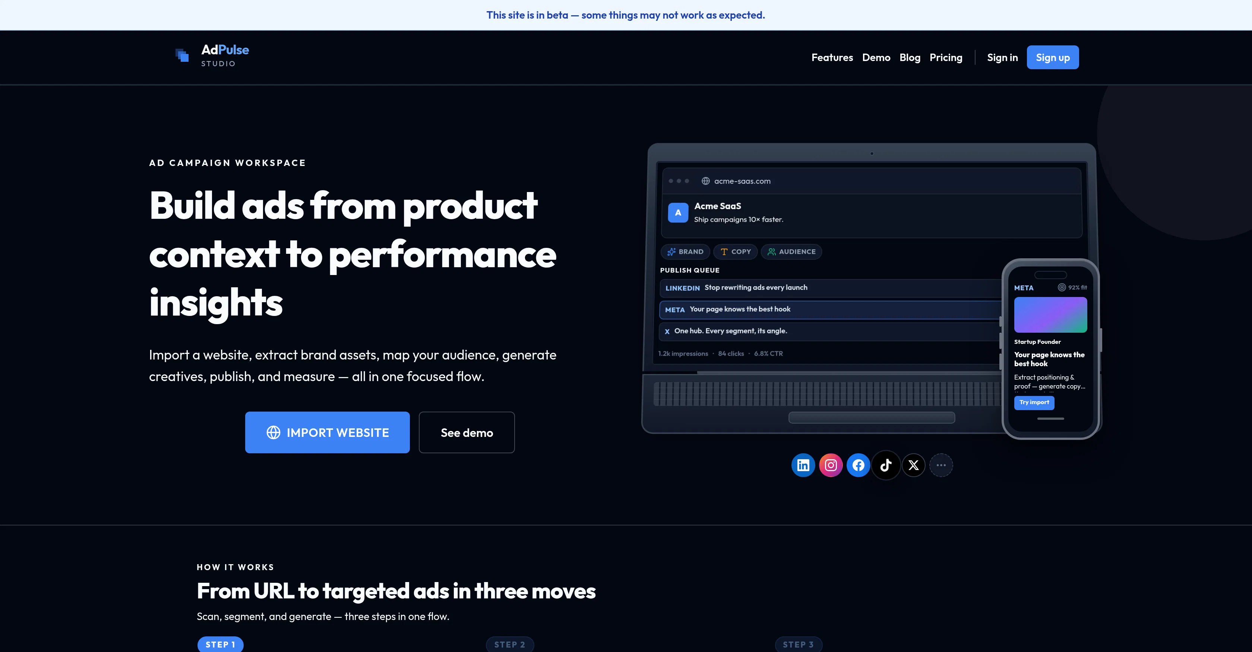The width and height of the screenshot is (1252, 652).
Task: Select the X 'One hub' queue row
Action: 830,331
